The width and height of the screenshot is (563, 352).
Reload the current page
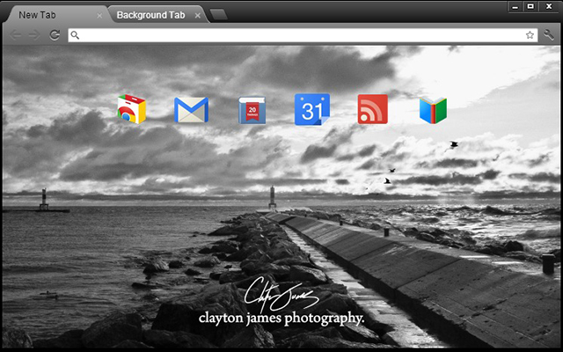pyautogui.click(x=55, y=35)
